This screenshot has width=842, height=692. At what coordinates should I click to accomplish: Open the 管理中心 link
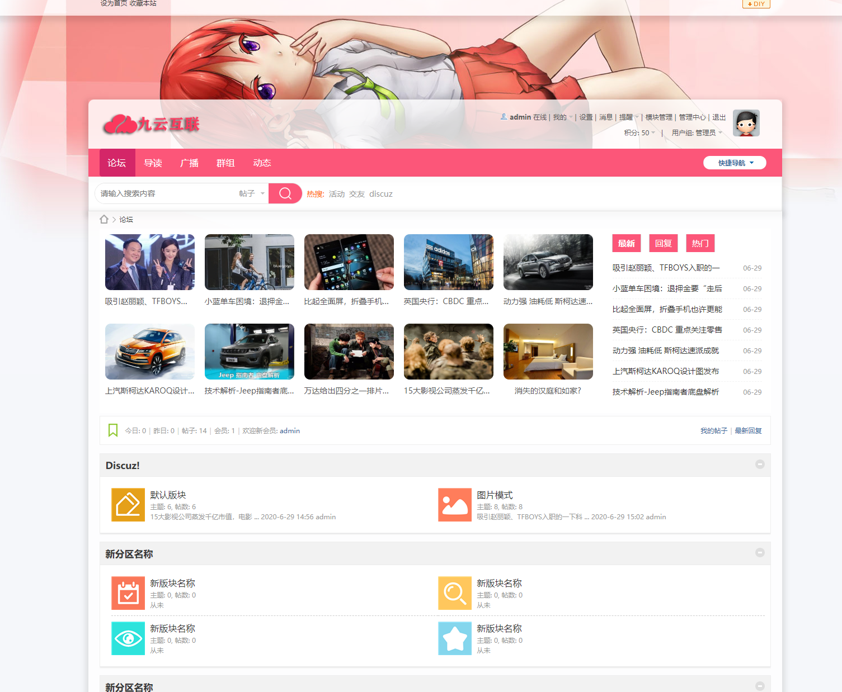(x=692, y=117)
